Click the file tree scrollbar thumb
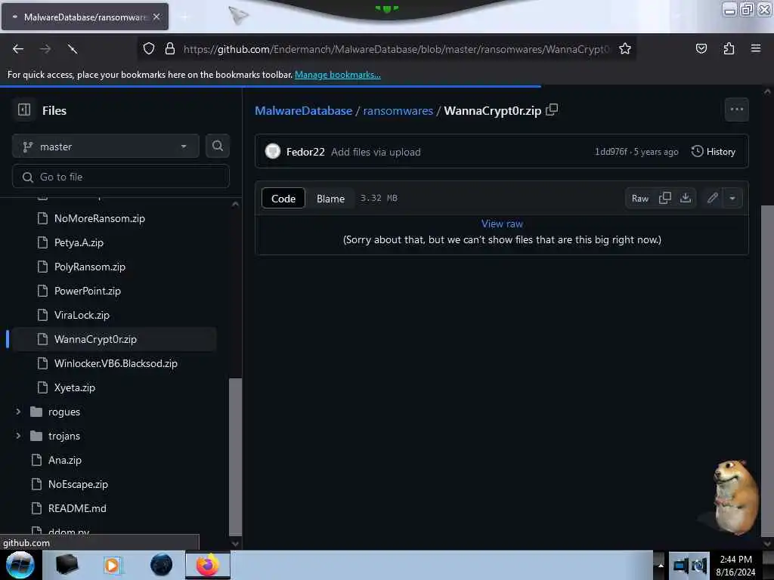Screen dimensions: 774x580 pyautogui.click(x=236, y=456)
